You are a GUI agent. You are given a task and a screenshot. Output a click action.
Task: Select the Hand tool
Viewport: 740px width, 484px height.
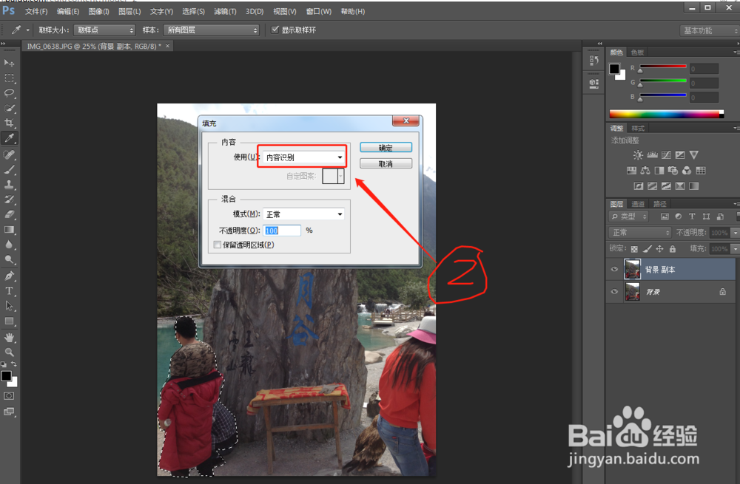[9, 338]
